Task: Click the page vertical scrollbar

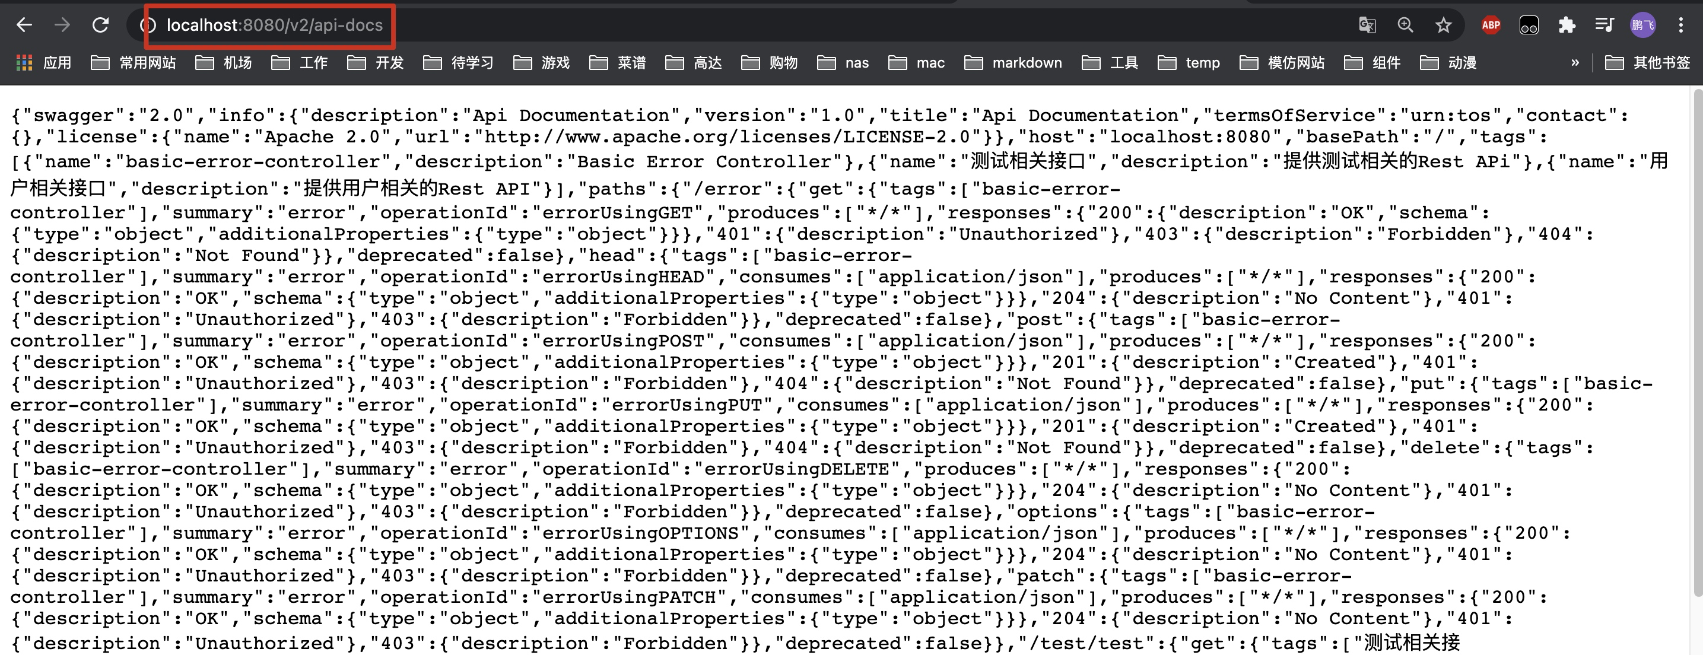Action: (1698, 344)
